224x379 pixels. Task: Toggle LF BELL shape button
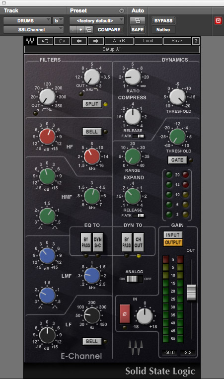coord(92,341)
